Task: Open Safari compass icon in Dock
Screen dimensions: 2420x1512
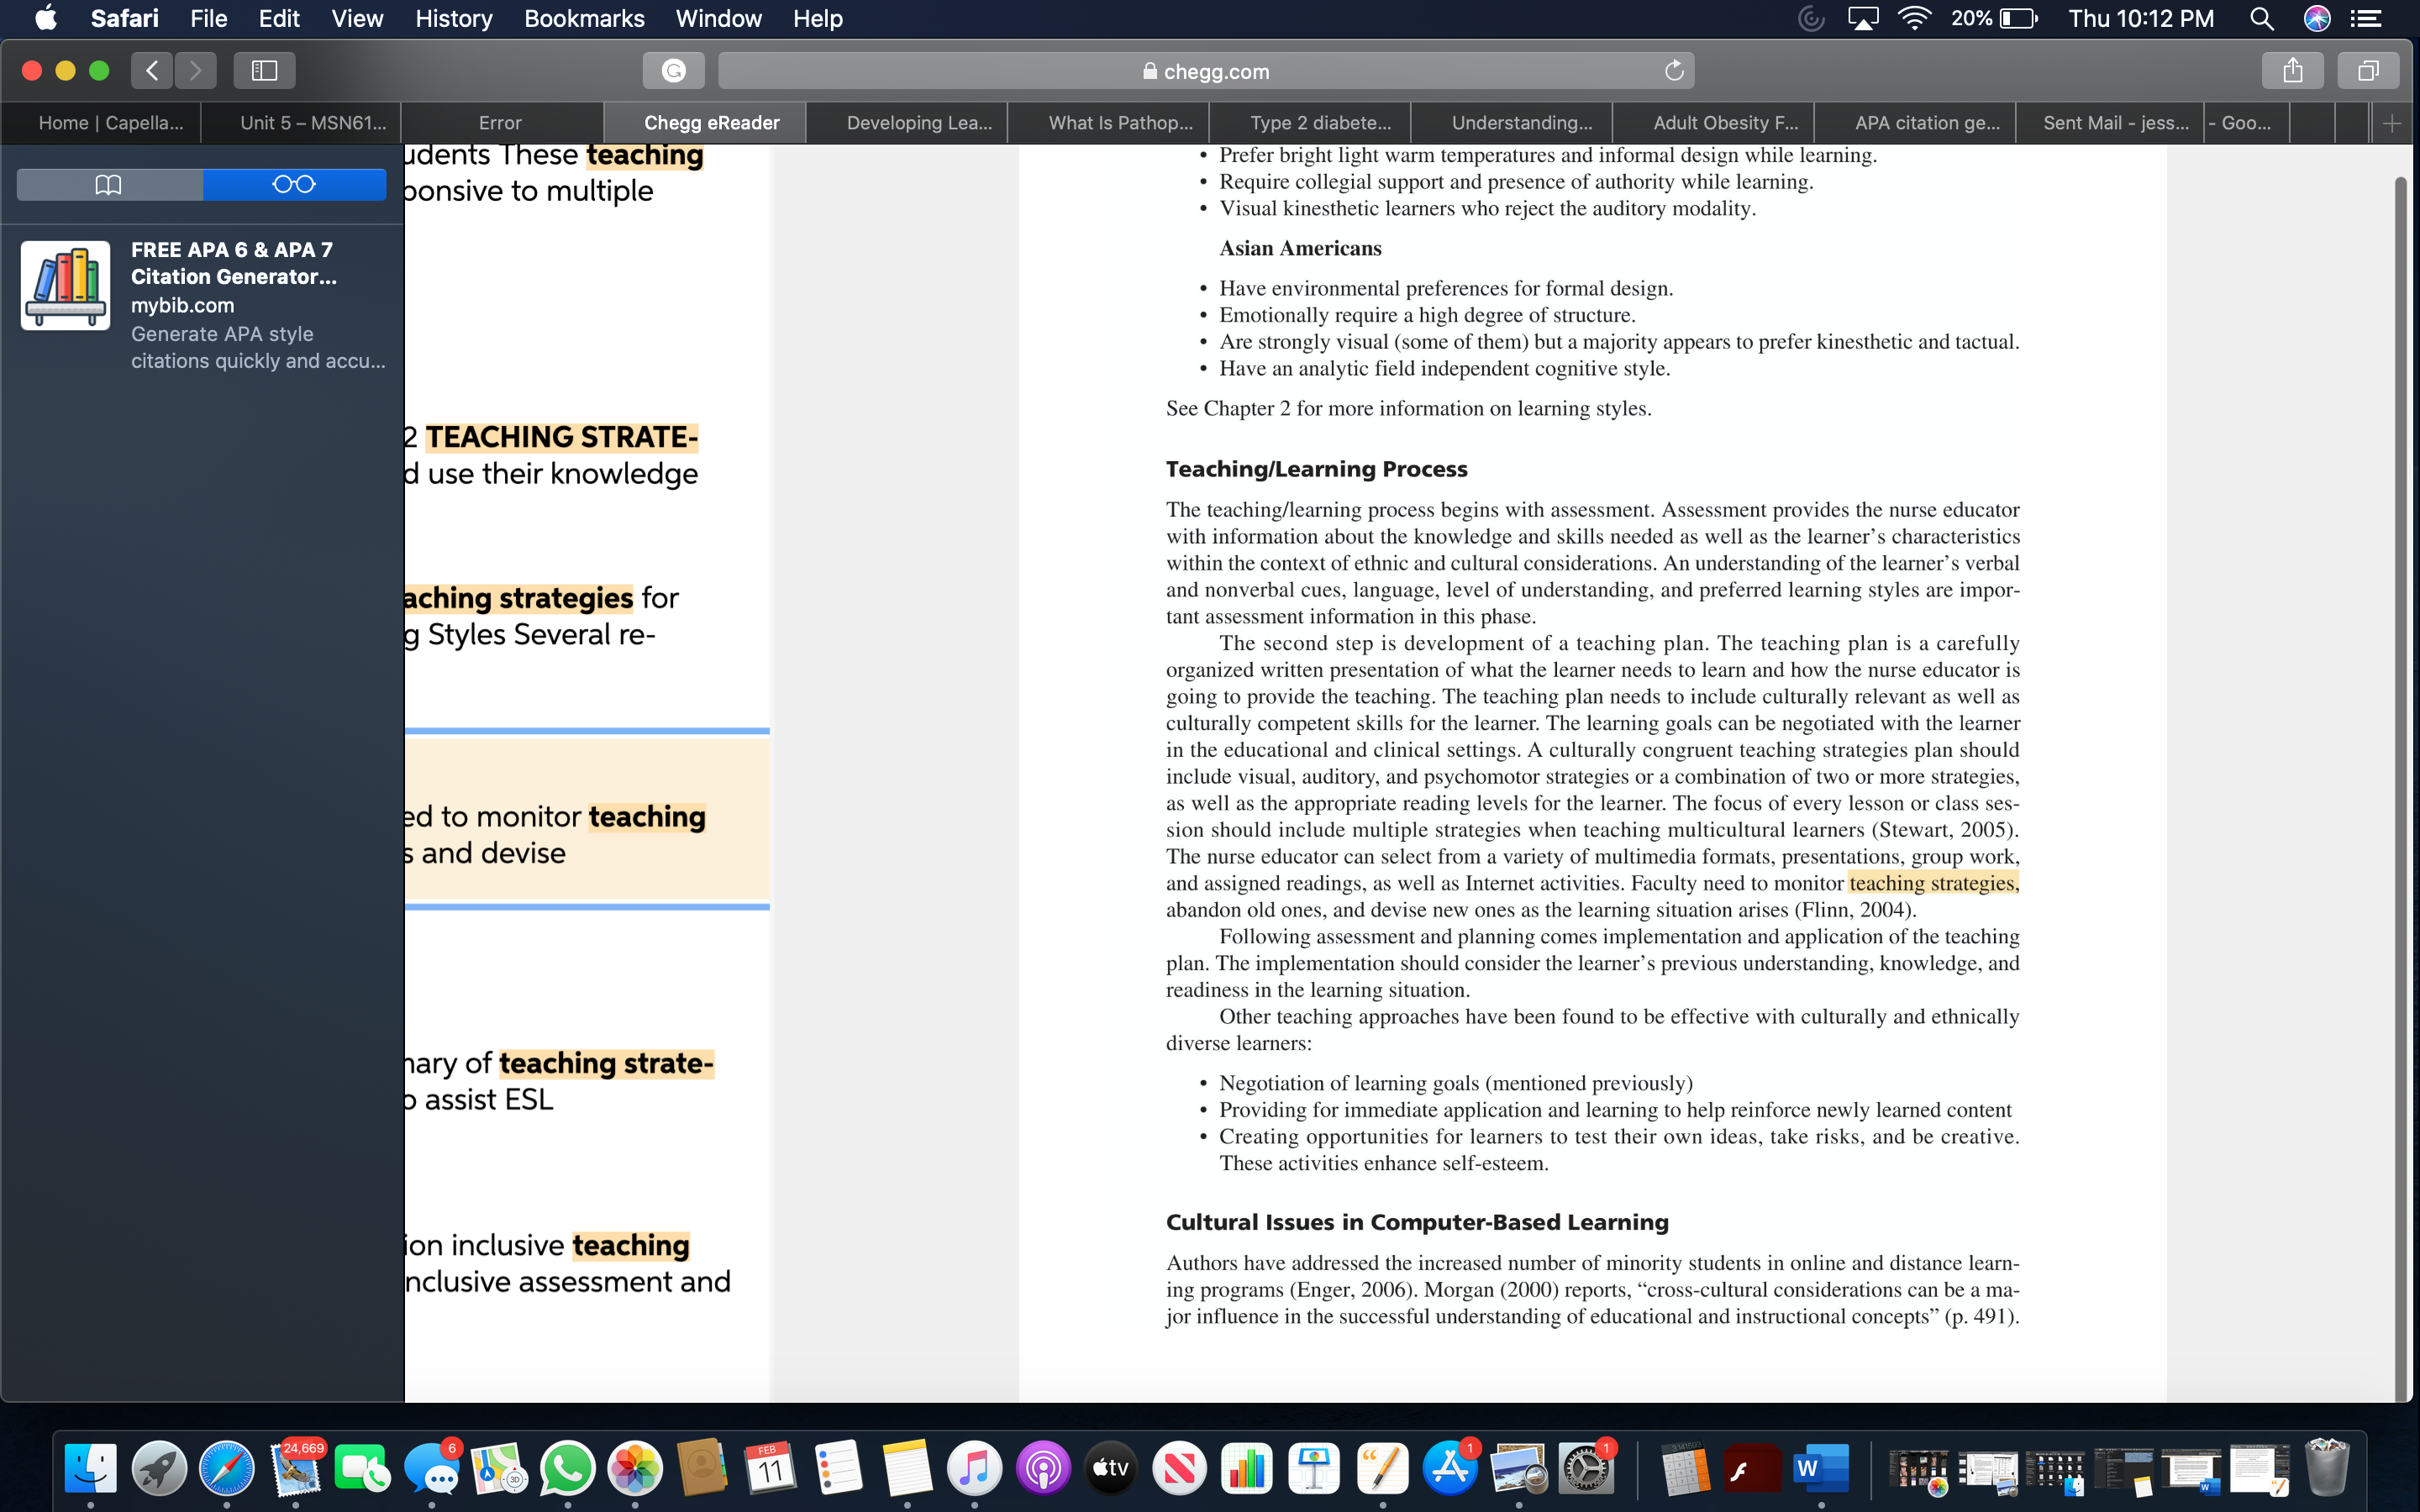Action: point(227,1468)
